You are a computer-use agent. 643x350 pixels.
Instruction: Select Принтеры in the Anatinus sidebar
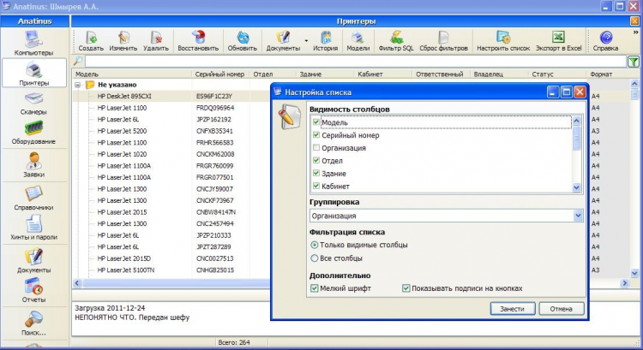[34, 73]
